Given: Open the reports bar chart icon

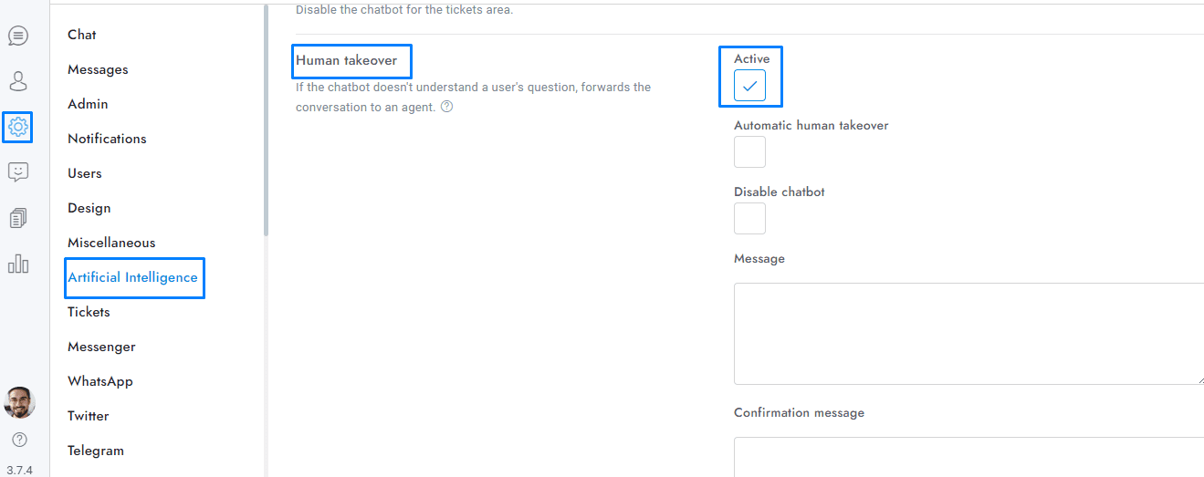Looking at the screenshot, I should point(18,264).
